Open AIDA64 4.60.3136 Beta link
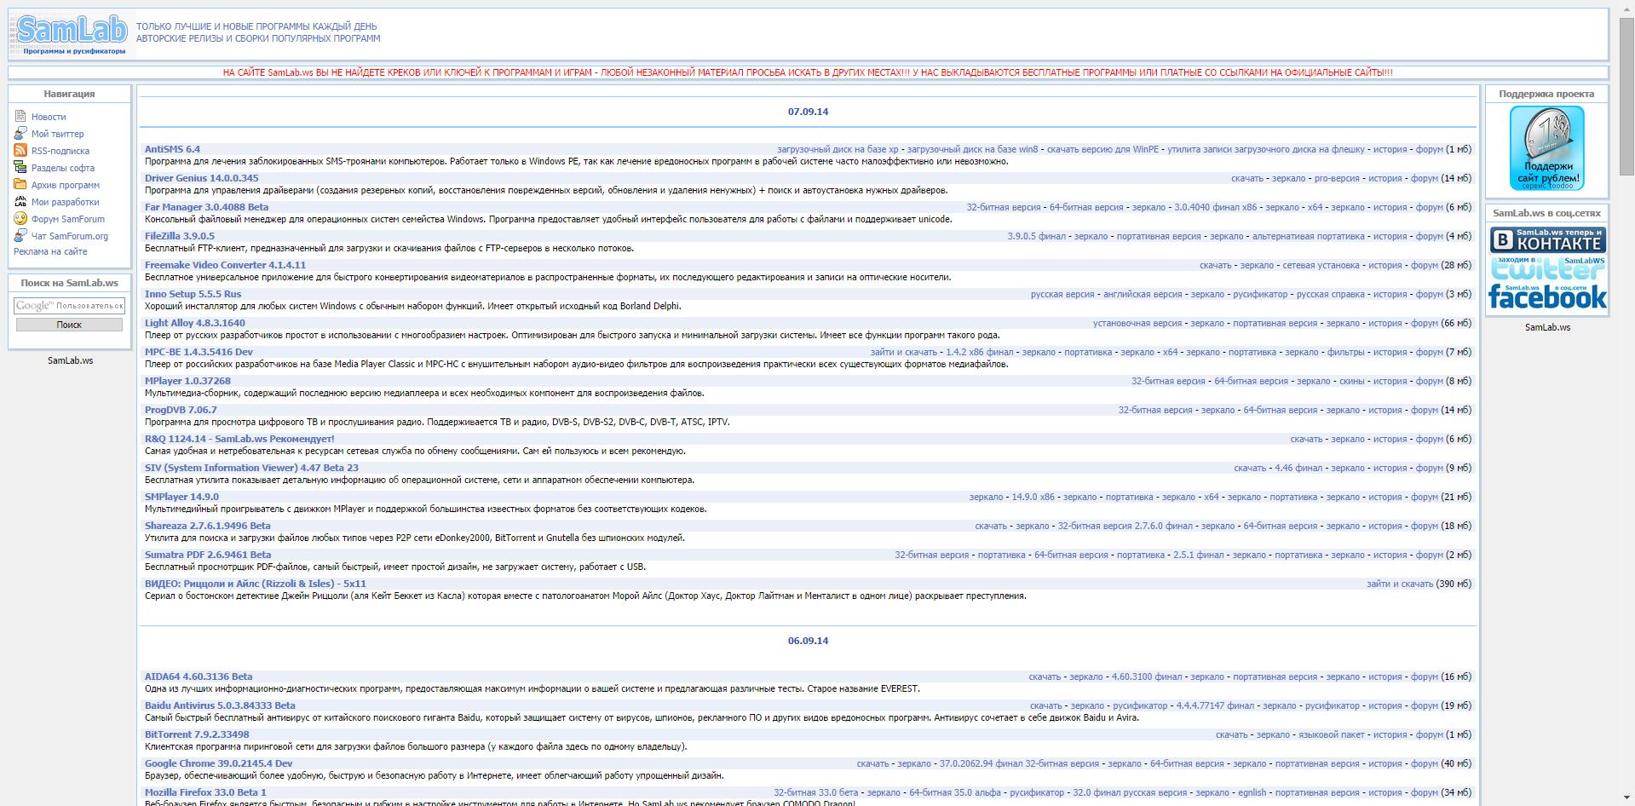 (x=199, y=676)
